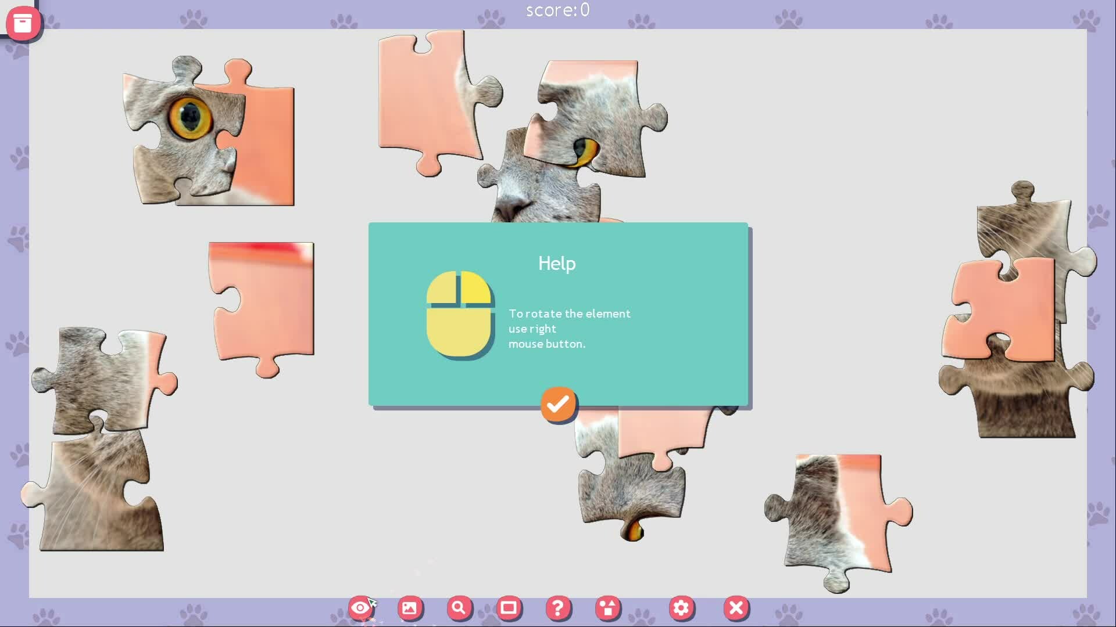Click the fullscreen rectangle toolbar icon

509,608
